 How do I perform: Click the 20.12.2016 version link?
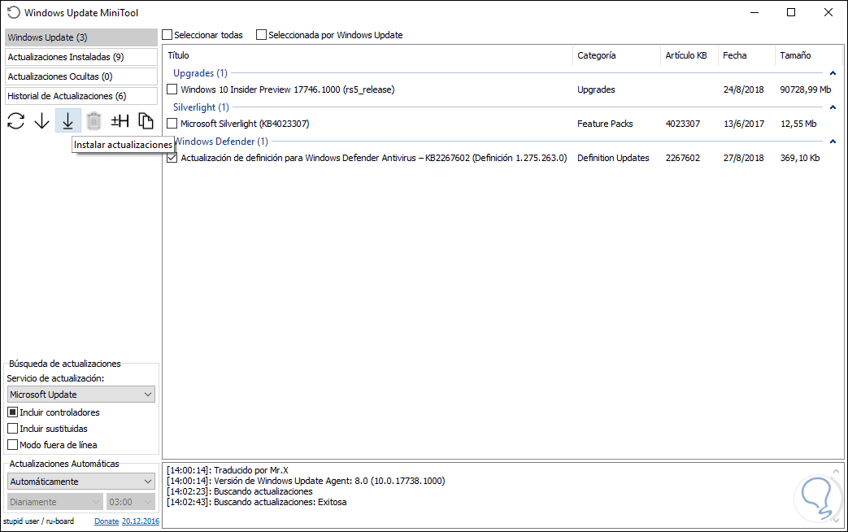tap(141, 521)
